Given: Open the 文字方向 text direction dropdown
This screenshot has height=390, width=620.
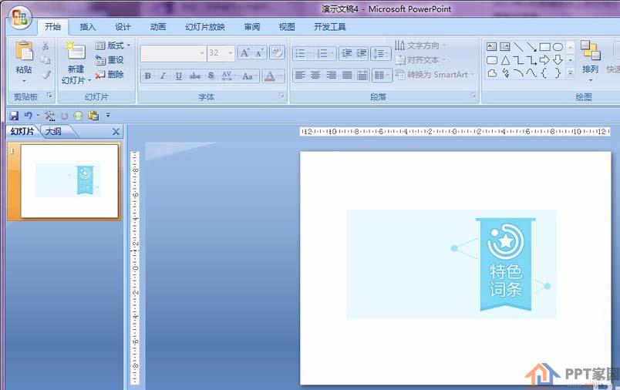Looking at the screenshot, I should (x=420, y=45).
